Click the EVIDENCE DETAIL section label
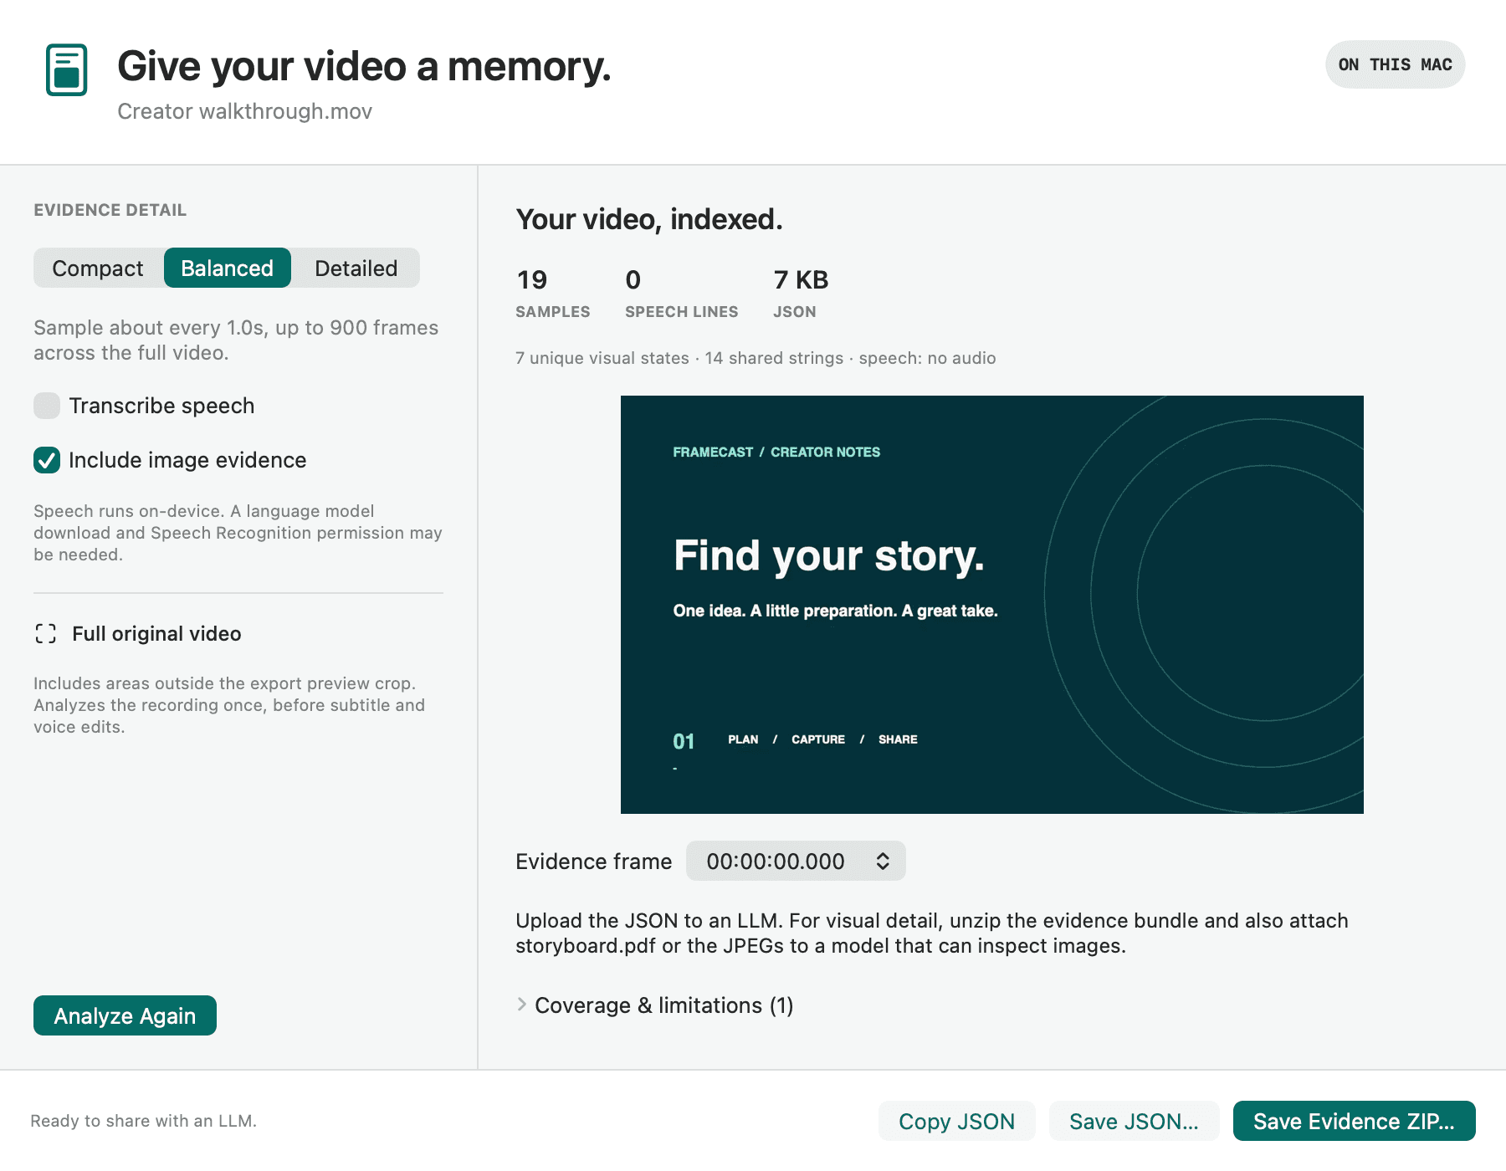Viewport: 1506px width, 1171px height. click(110, 210)
